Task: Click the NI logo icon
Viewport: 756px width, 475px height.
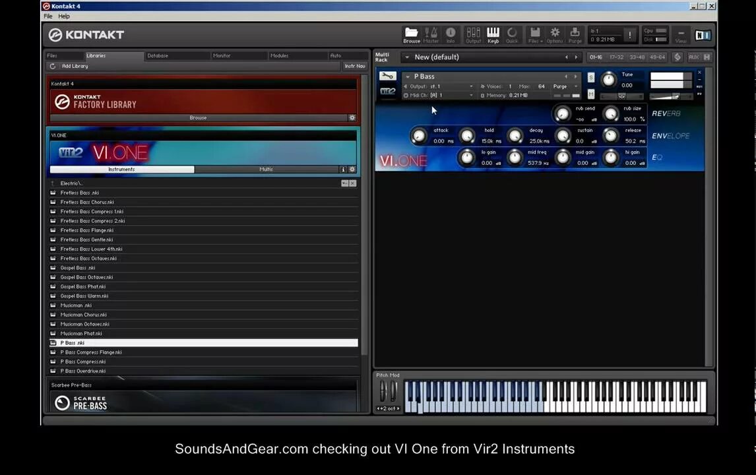Action: point(703,35)
